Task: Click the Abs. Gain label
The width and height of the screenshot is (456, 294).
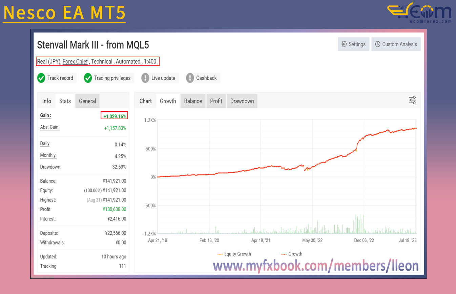Action: tap(50, 127)
